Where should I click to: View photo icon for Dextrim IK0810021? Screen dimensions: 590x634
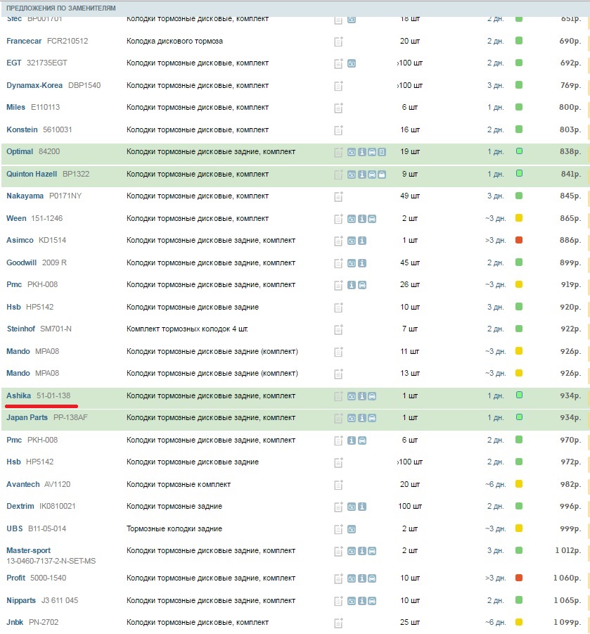(x=352, y=507)
